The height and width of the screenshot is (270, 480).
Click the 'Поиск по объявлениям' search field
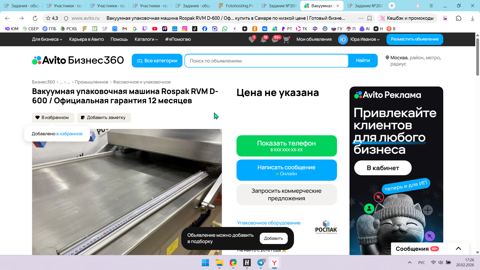tap(266, 61)
